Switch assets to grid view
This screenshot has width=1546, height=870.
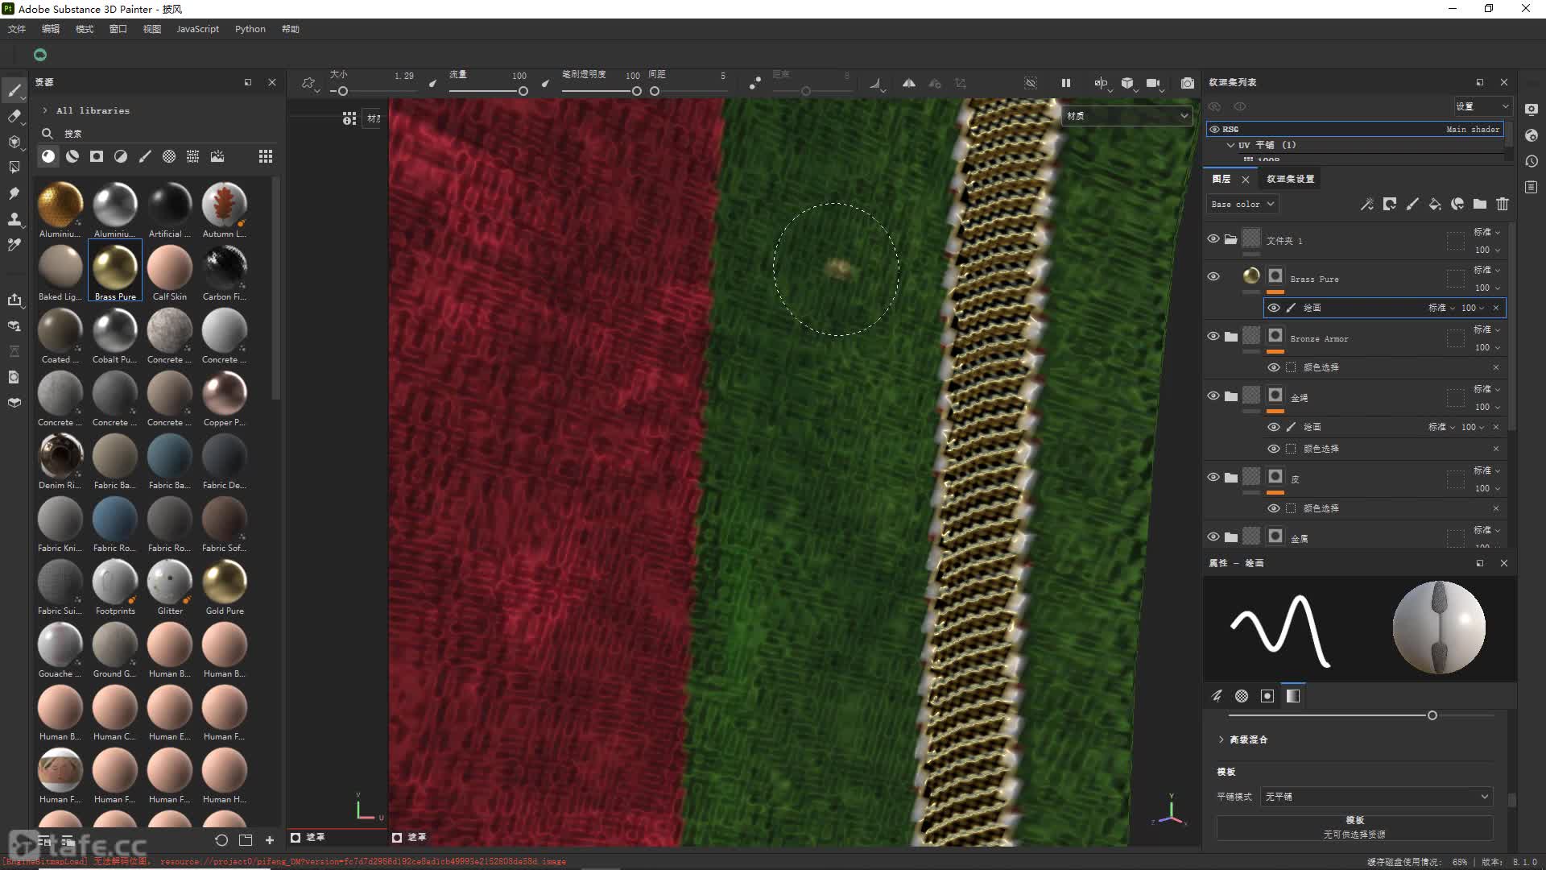[266, 156]
